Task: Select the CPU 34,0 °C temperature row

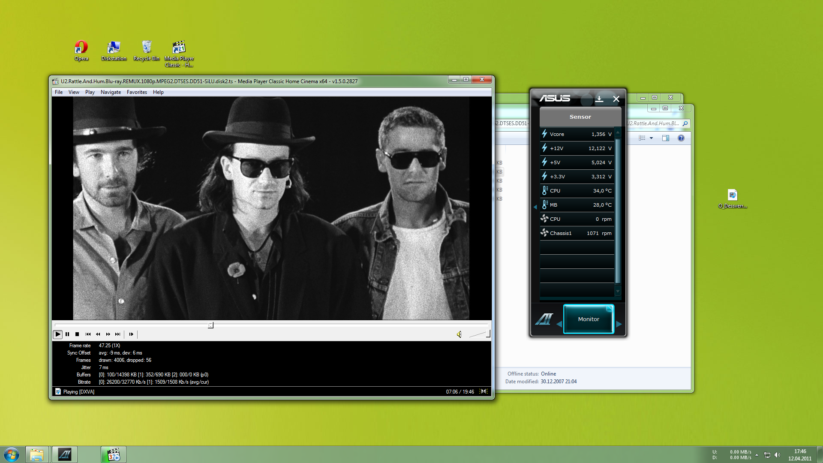Action: point(577,191)
